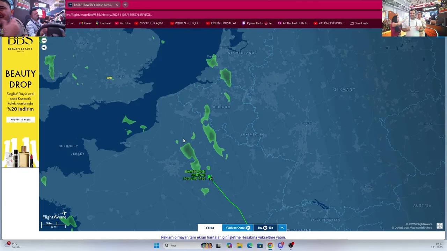Open the weather widget 14°C Bulutlu
The width and height of the screenshot is (447, 251).
tap(13, 245)
